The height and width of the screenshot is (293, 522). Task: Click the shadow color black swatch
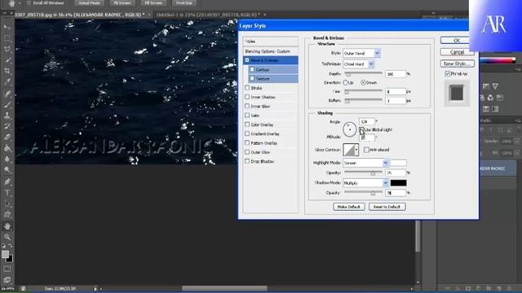click(398, 182)
